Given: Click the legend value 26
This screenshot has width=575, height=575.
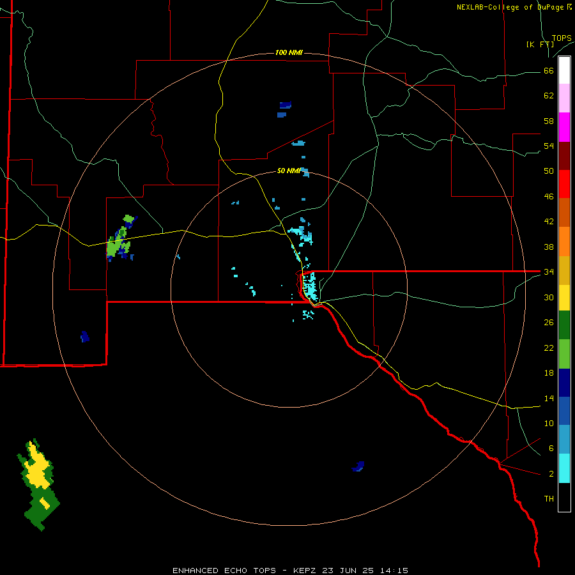Looking at the screenshot, I should 549,323.
